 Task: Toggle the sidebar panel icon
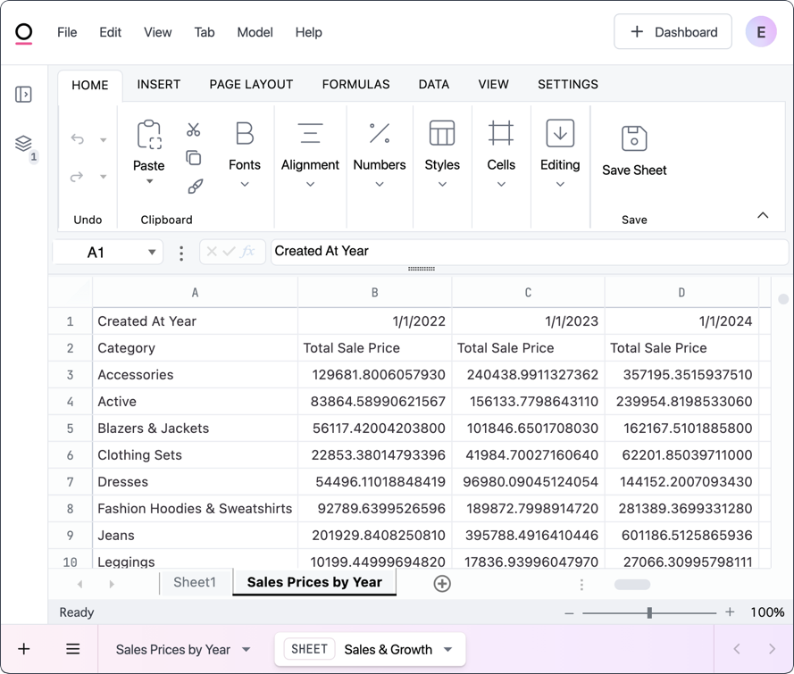point(23,95)
